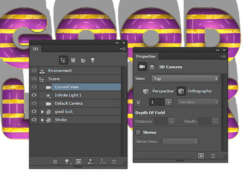Open the Coordinates icon in Properties

tap(152, 67)
